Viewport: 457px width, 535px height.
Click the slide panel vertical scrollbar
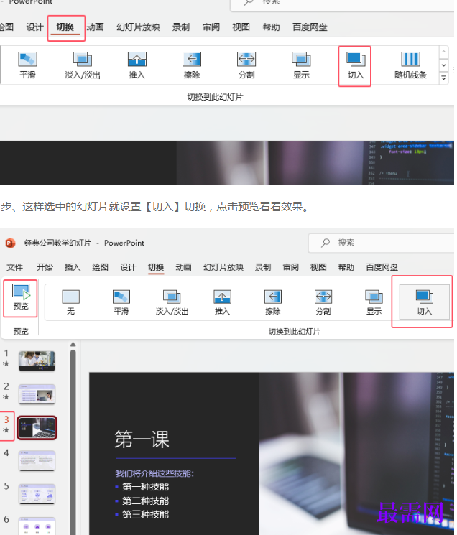(x=73, y=442)
